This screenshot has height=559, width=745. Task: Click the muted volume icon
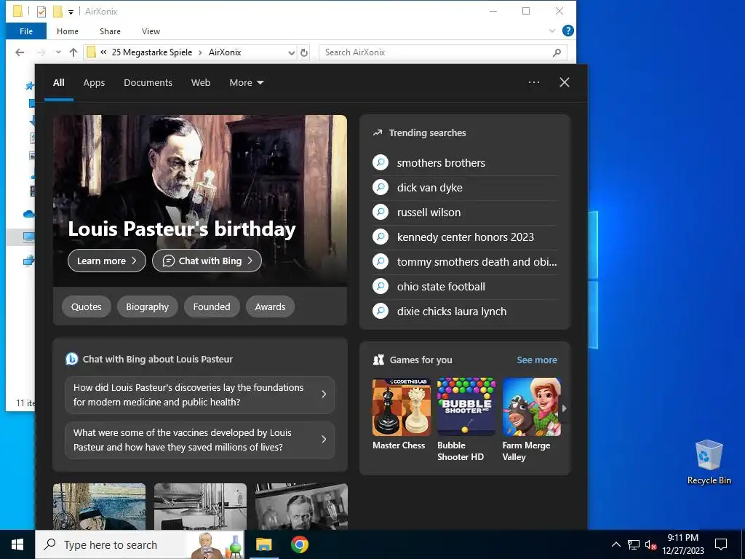coord(650,544)
